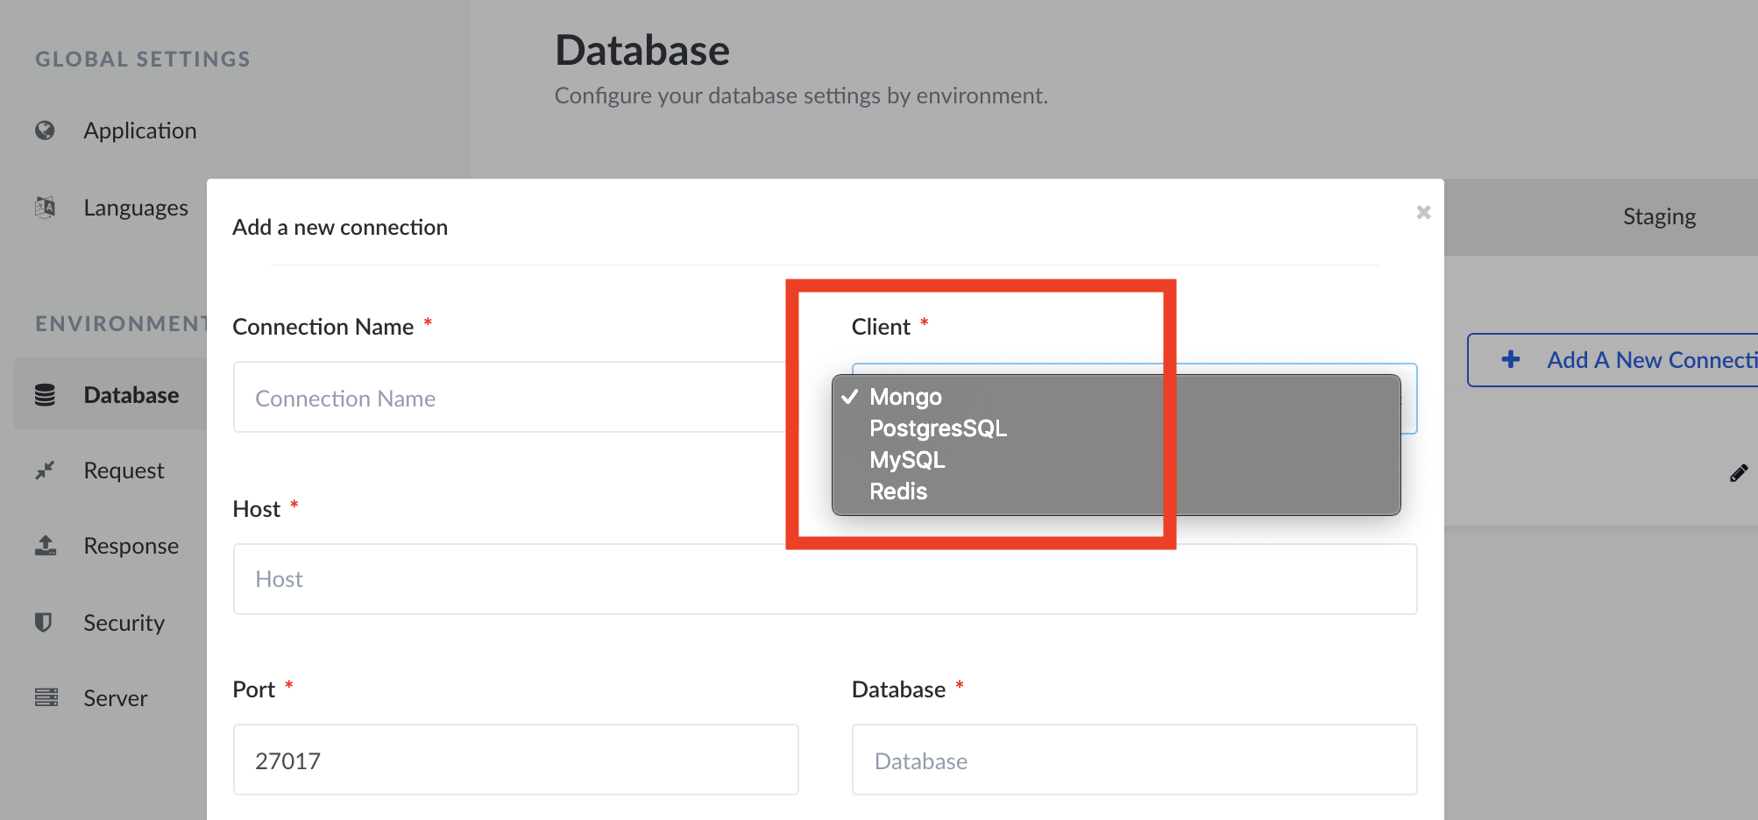The width and height of the screenshot is (1758, 820).
Task: Switch to the Staging environment tab
Action: pyautogui.click(x=1659, y=216)
